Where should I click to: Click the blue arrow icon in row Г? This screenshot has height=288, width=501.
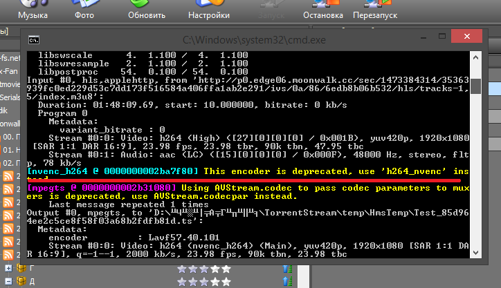click(x=287, y=268)
